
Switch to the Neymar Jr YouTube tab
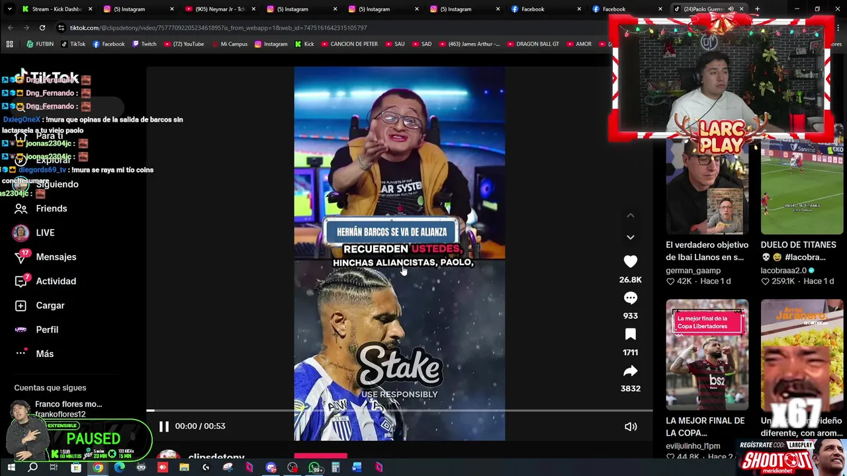click(220, 9)
